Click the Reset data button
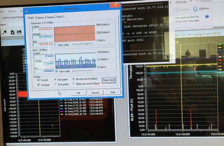 pyautogui.click(x=108, y=80)
